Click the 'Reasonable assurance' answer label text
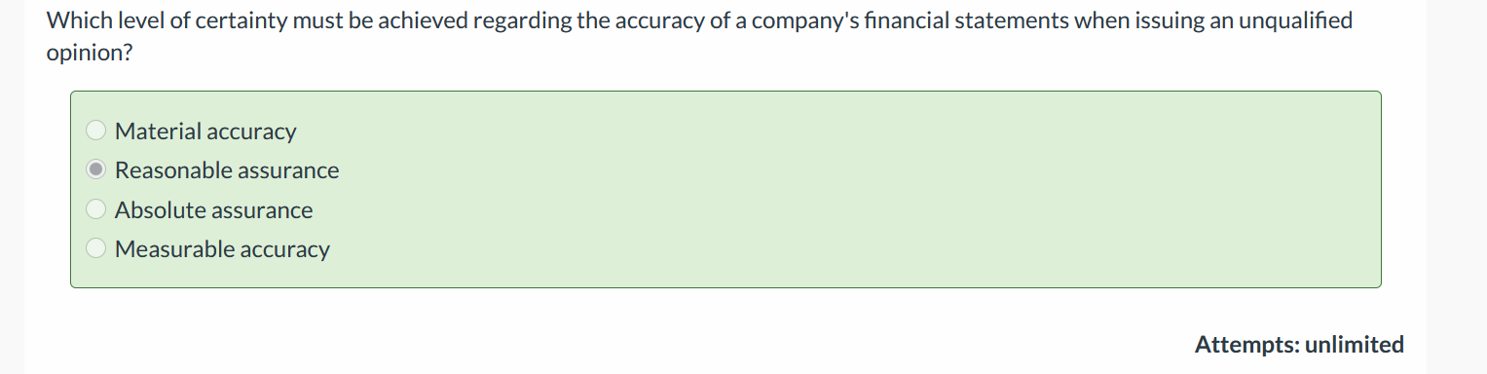Screen dimensions: 1487x374 pyautogui.click(x=227, y=169)
